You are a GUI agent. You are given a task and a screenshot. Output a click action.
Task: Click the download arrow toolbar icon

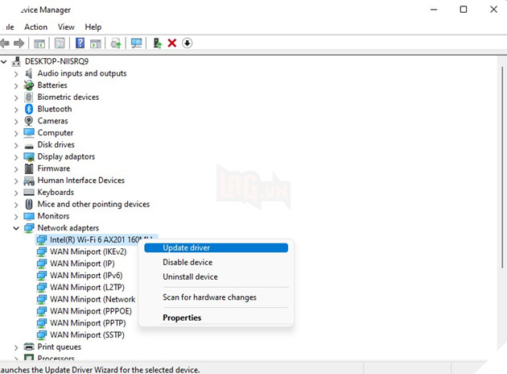pos(188,43)
